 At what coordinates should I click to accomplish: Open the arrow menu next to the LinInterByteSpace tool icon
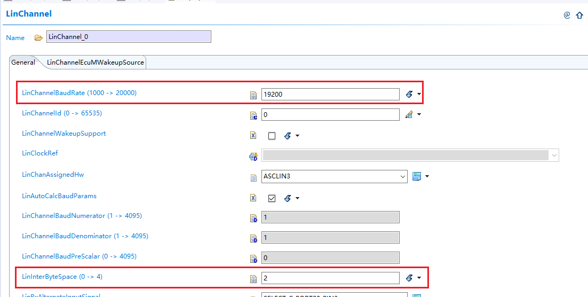pyautogui.click(x=419, y=278)
